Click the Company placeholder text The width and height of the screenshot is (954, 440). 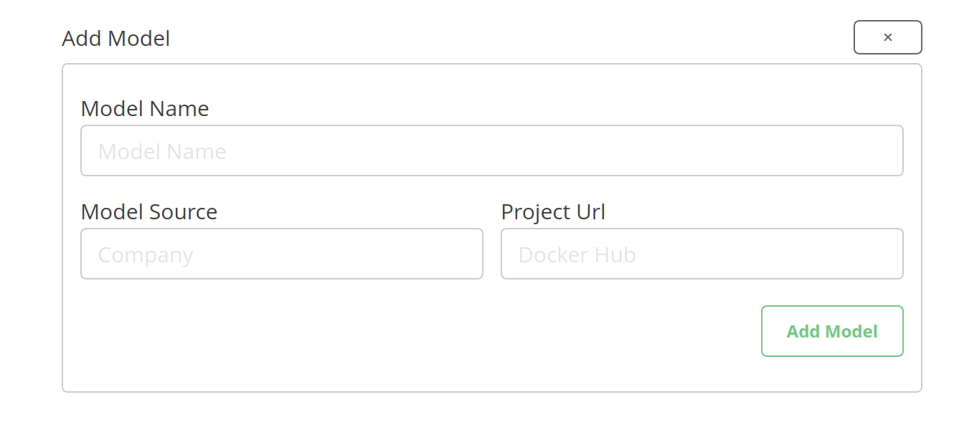pos(145,254)
